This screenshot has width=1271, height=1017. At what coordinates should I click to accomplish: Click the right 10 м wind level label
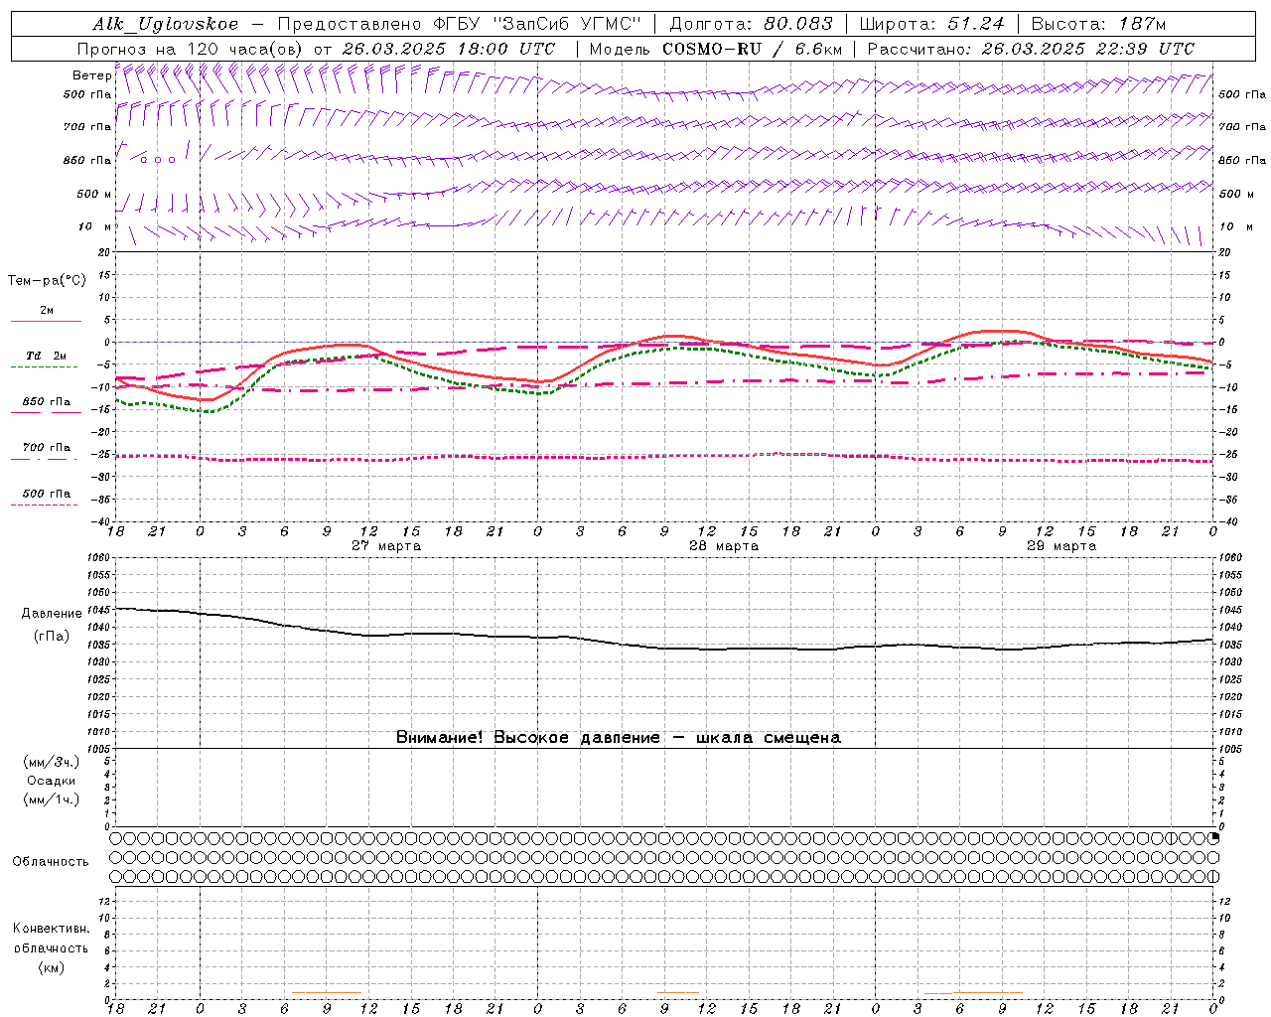click(1235, 227)
